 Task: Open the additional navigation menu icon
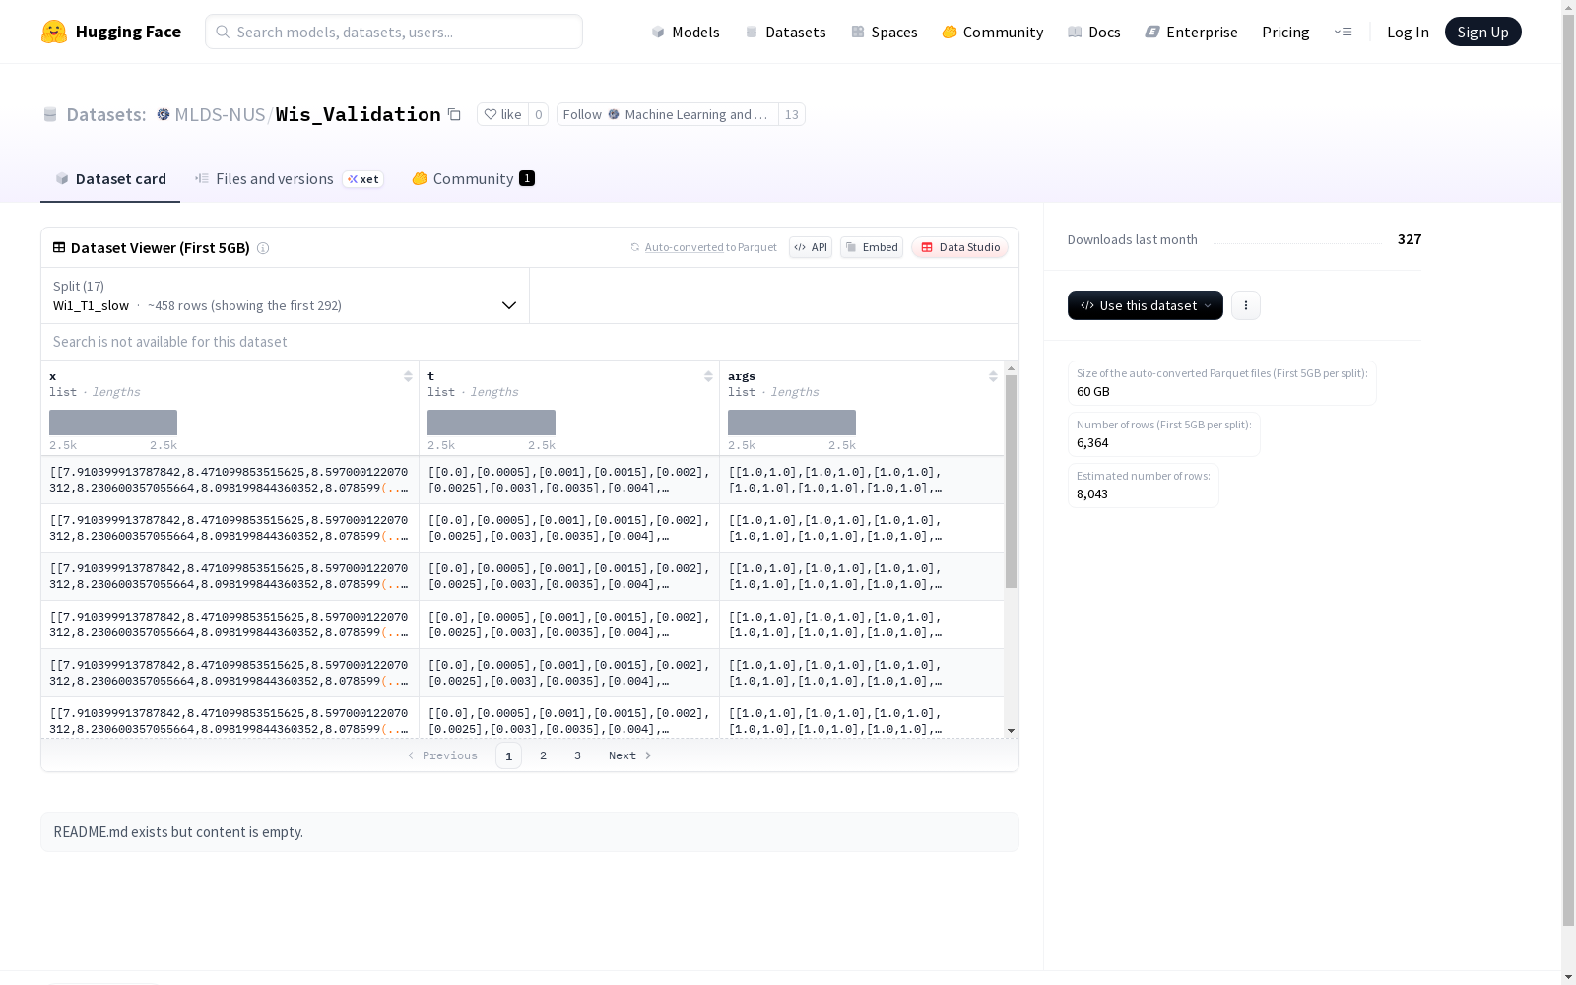pos(1343,32)
